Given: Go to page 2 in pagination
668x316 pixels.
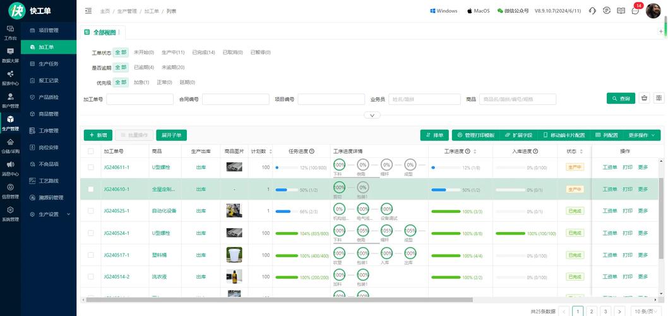Looking at the screenshot, I should [592, 311].
